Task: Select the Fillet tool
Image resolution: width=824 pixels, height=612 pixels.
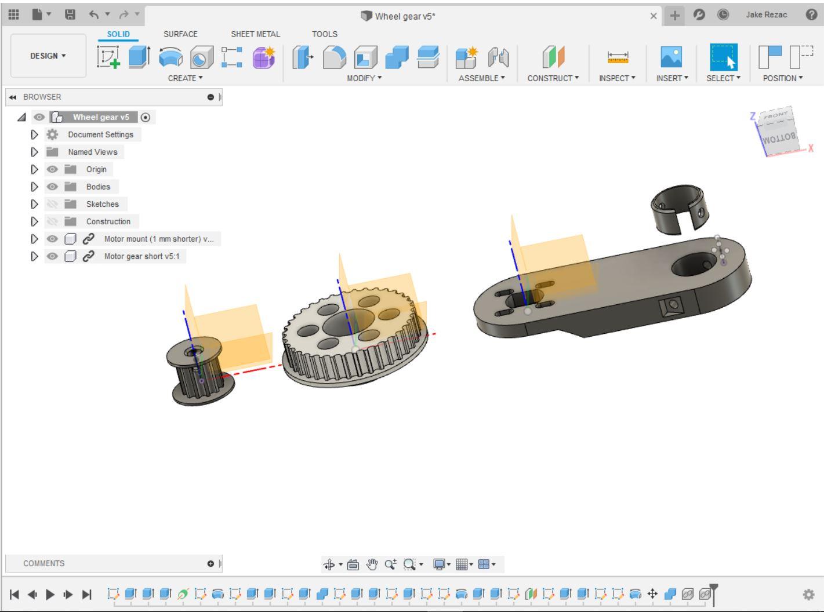Action: (334, 57)
